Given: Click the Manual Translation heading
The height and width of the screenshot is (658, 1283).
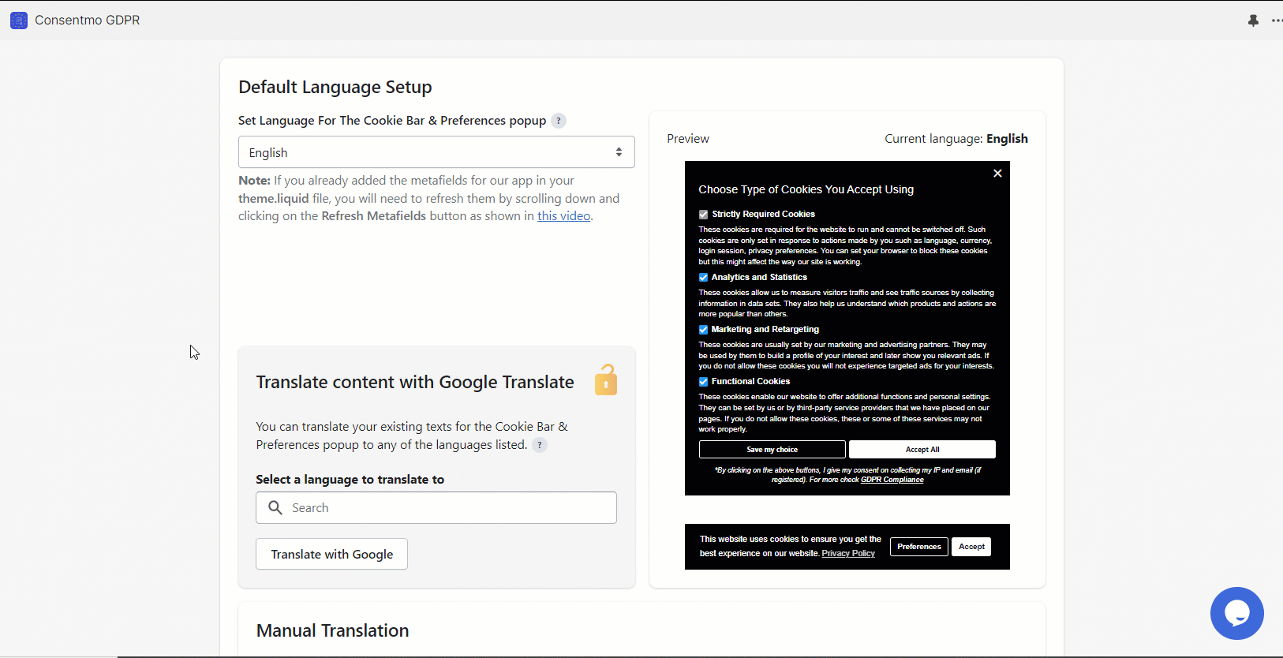Looking at the screenshot, I should click(x=332, y=630).
